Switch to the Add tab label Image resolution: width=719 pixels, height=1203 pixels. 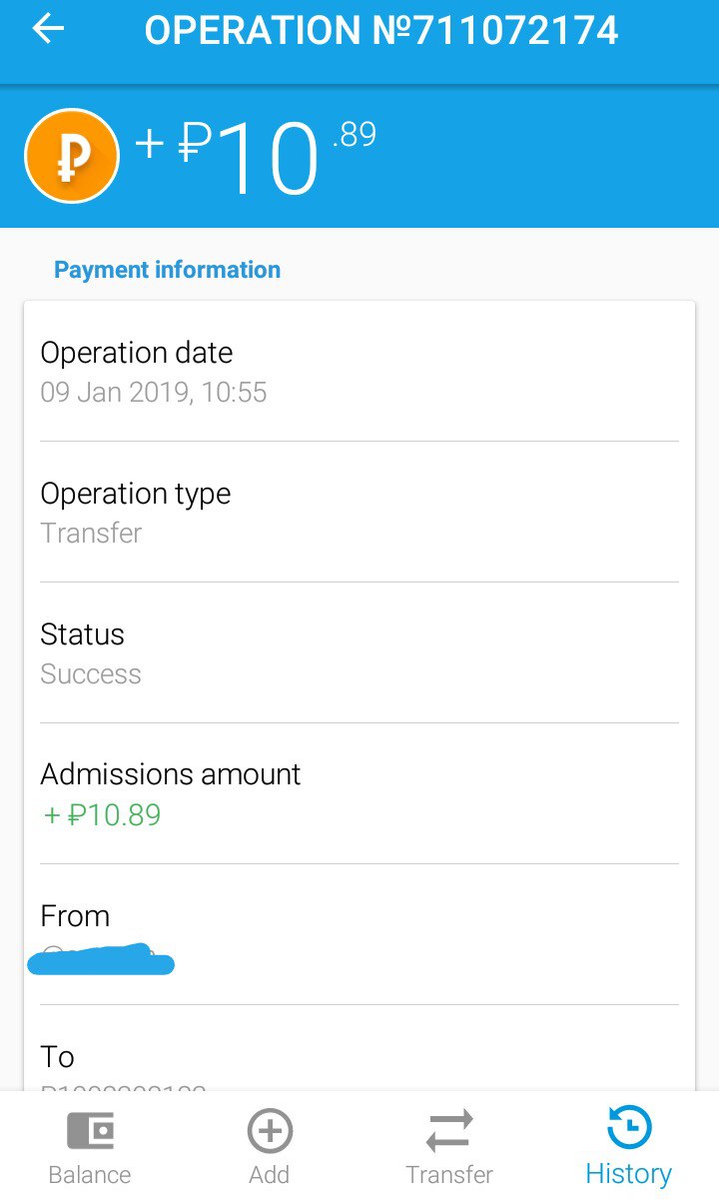(270, 1175)
